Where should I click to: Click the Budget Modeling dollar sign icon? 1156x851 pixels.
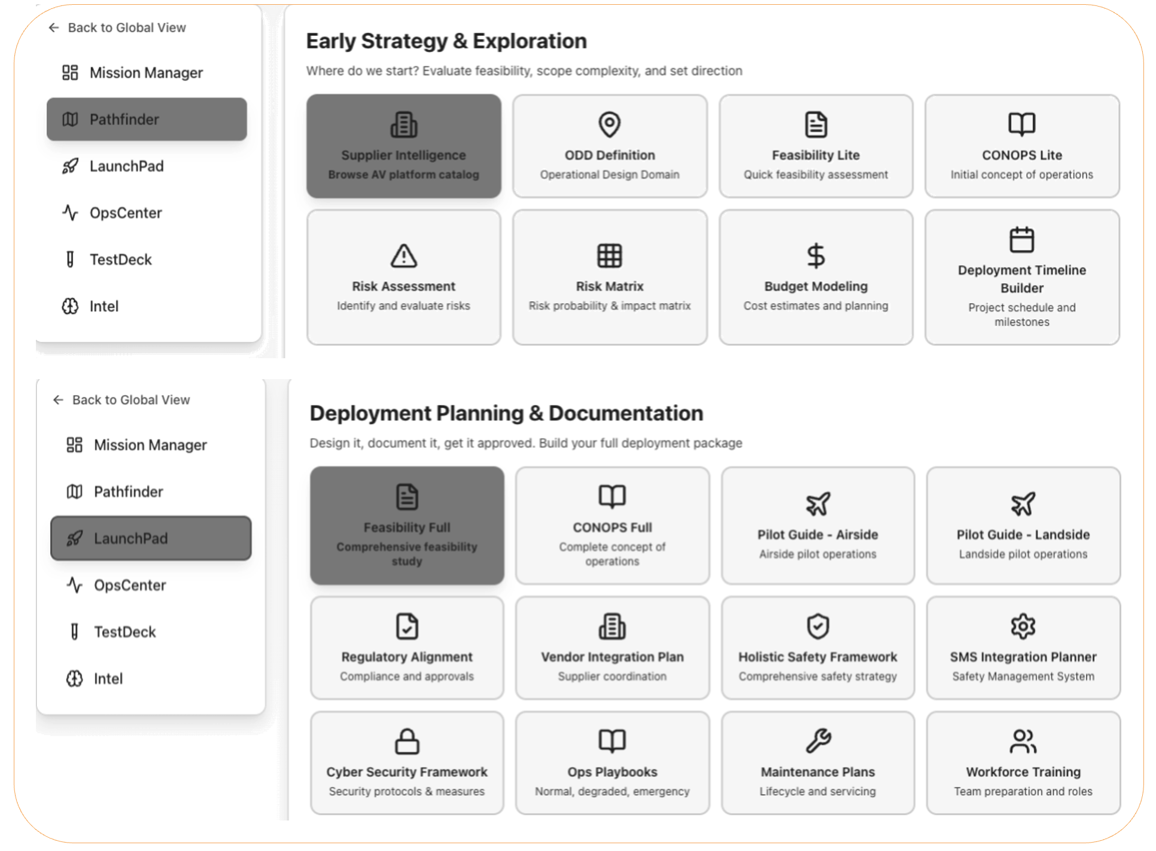tap(815, 256)
